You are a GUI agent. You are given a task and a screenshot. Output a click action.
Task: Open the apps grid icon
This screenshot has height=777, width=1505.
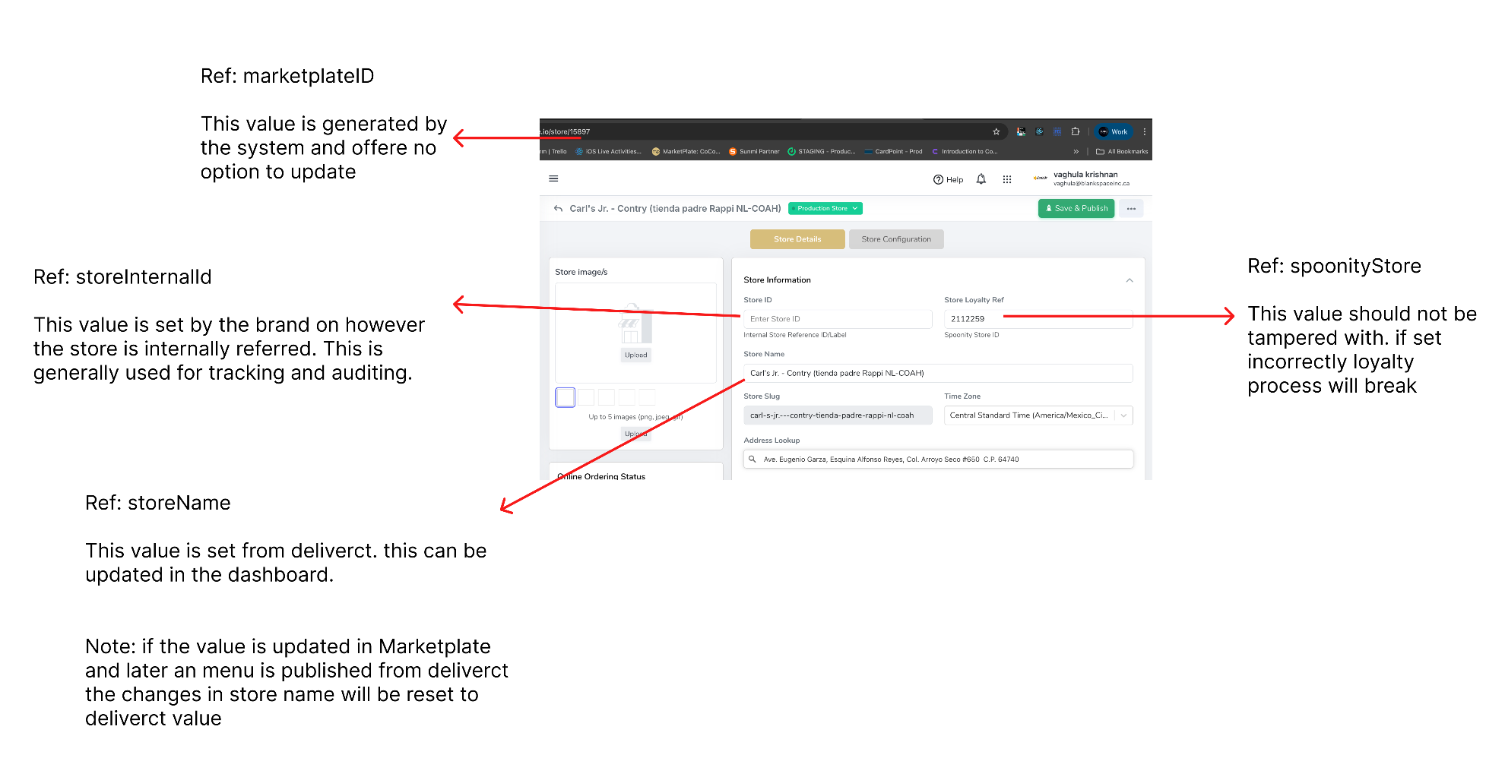pos(1007,179)
